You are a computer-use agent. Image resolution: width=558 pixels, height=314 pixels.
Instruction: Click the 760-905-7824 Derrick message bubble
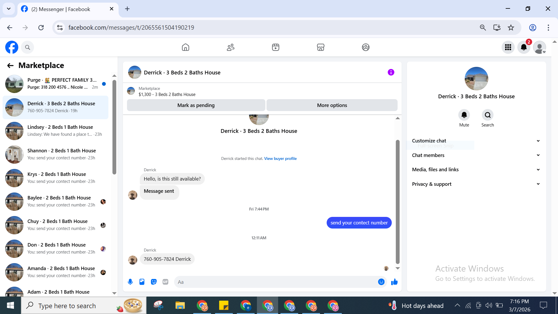point(167,259)
